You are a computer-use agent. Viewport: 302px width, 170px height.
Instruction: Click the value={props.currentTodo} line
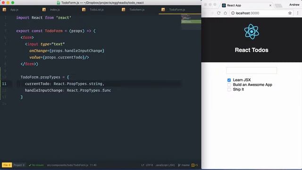pyautogui.click(x=59, y=57)
